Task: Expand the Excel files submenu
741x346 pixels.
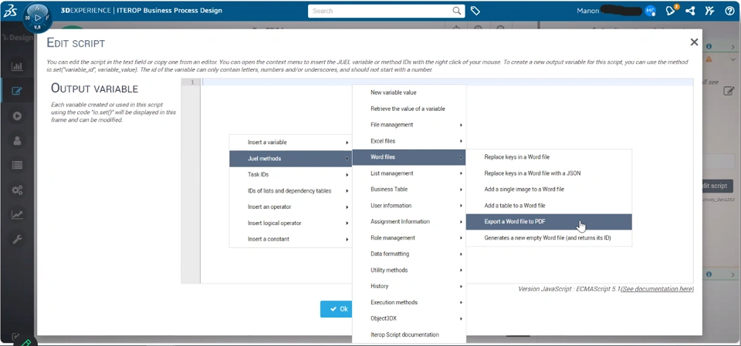Action: [x=409, y=141]
